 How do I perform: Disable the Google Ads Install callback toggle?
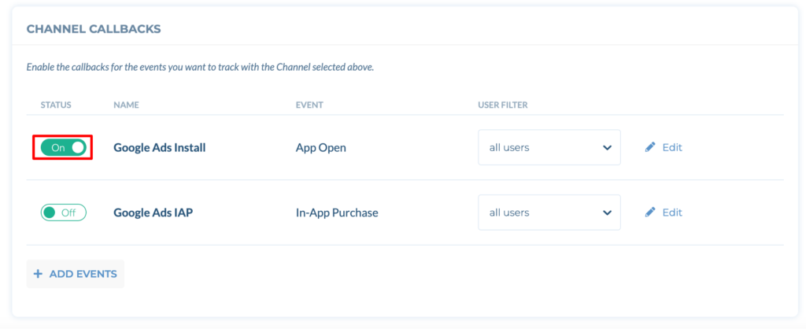tap(63, 147)
